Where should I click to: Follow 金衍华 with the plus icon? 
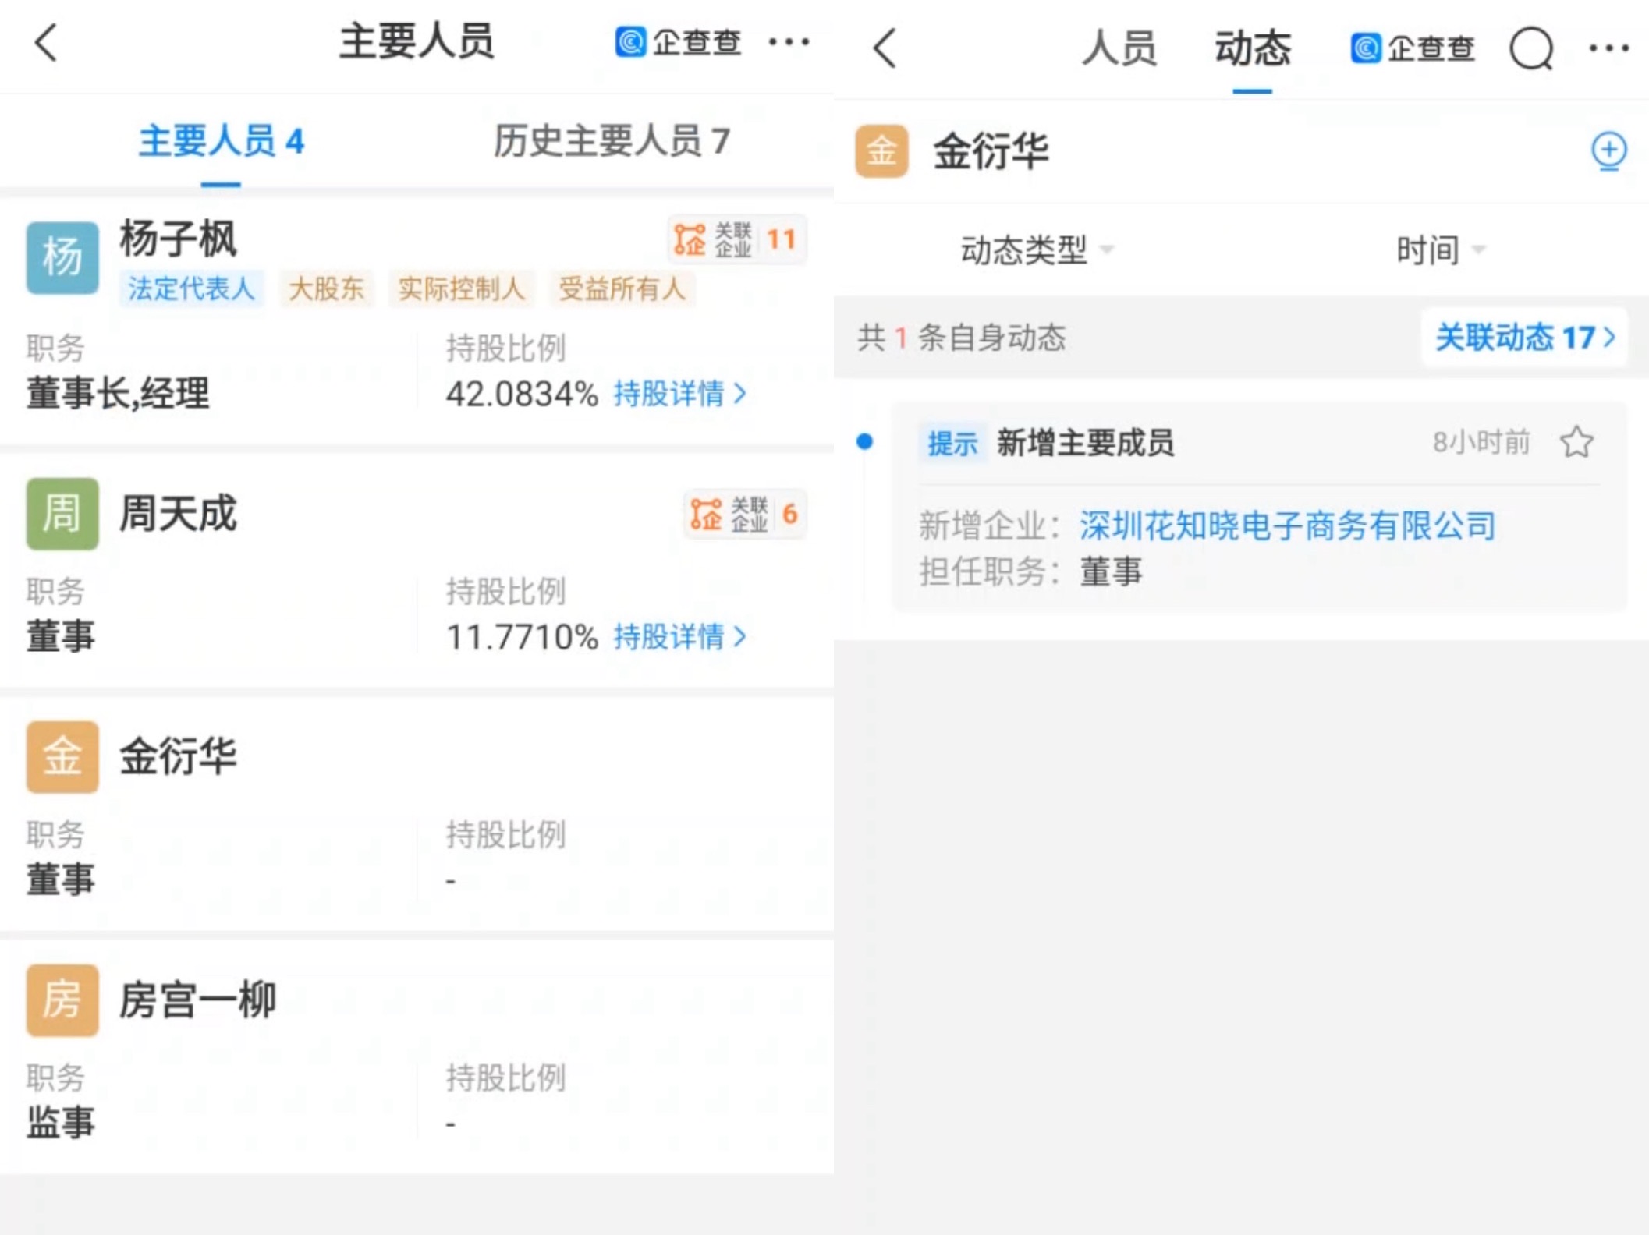click(1608, 150)
